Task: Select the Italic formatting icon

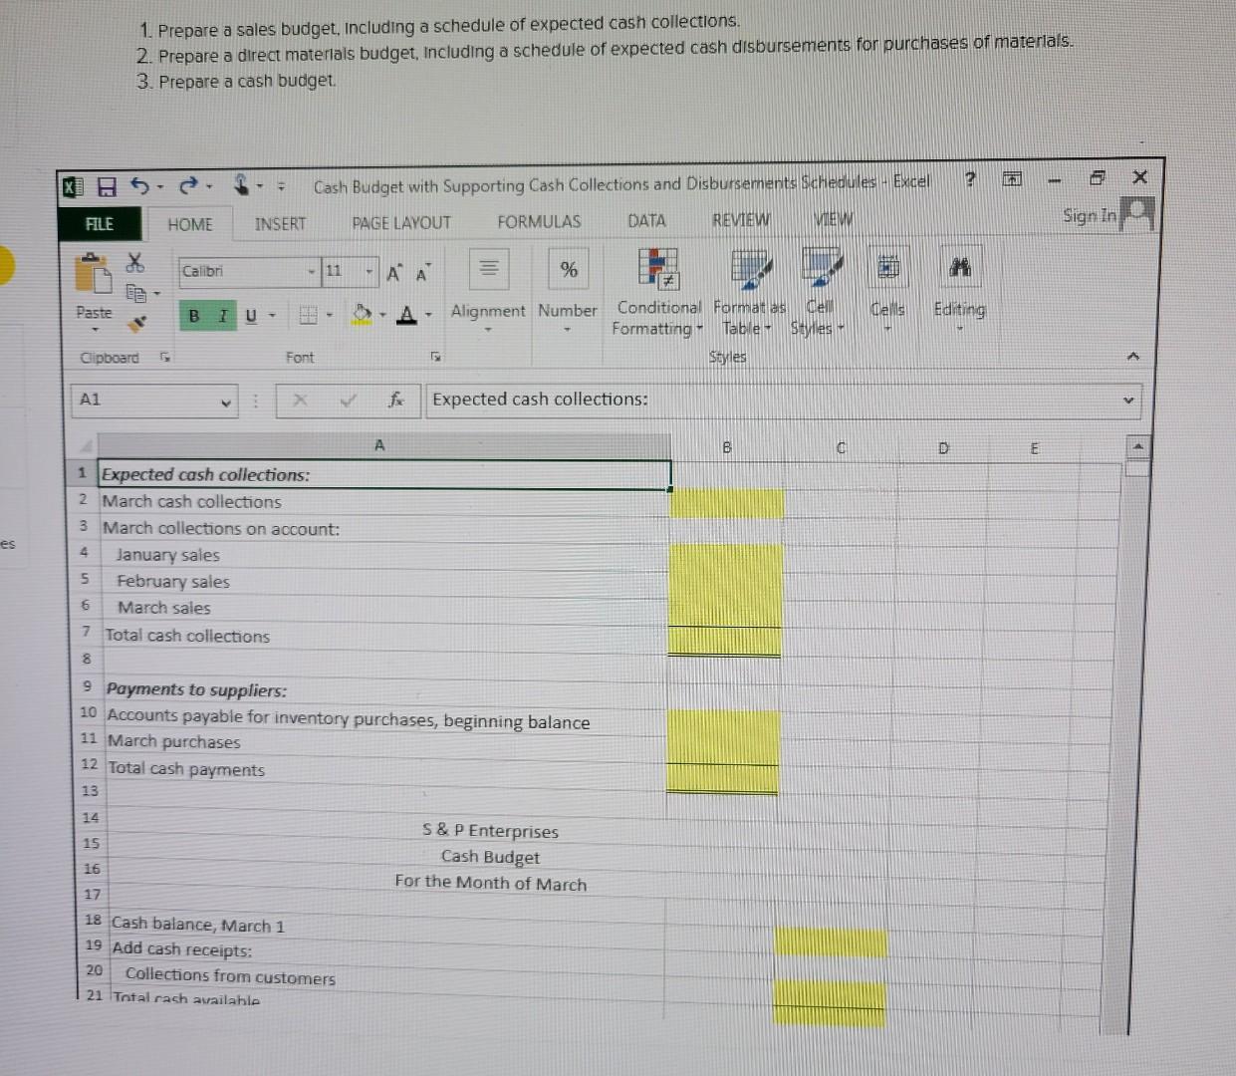Action: coord(220,314)
